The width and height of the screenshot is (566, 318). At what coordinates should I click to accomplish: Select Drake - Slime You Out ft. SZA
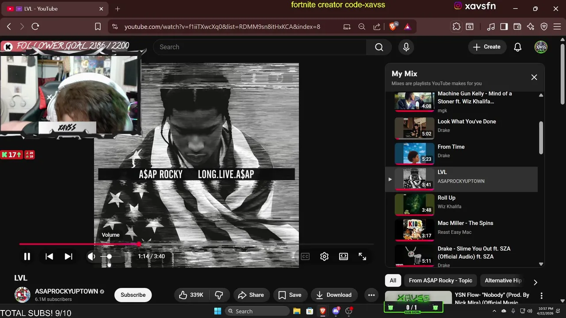click(x=462, y=256)
